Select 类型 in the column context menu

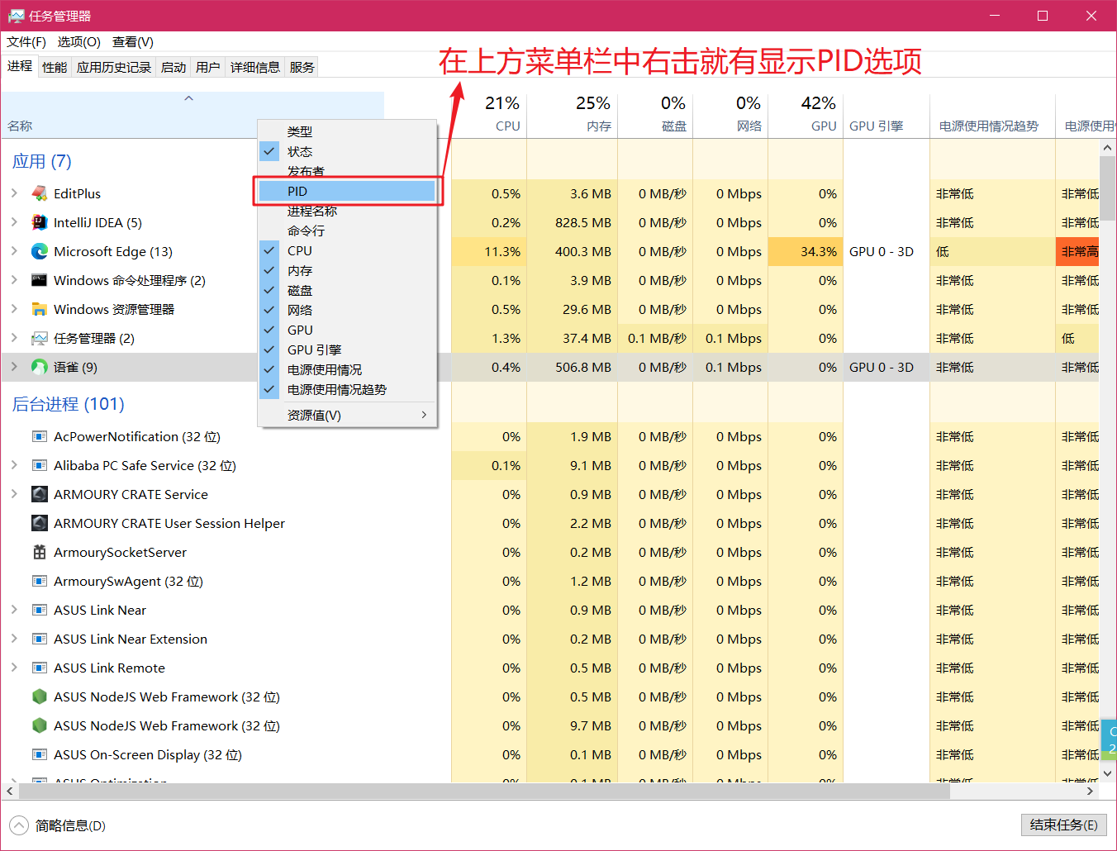[x=347, y=131]
